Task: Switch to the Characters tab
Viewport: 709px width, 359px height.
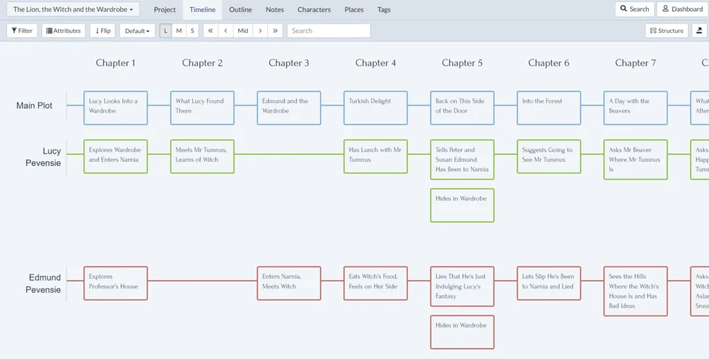Action: coord(314,10)
